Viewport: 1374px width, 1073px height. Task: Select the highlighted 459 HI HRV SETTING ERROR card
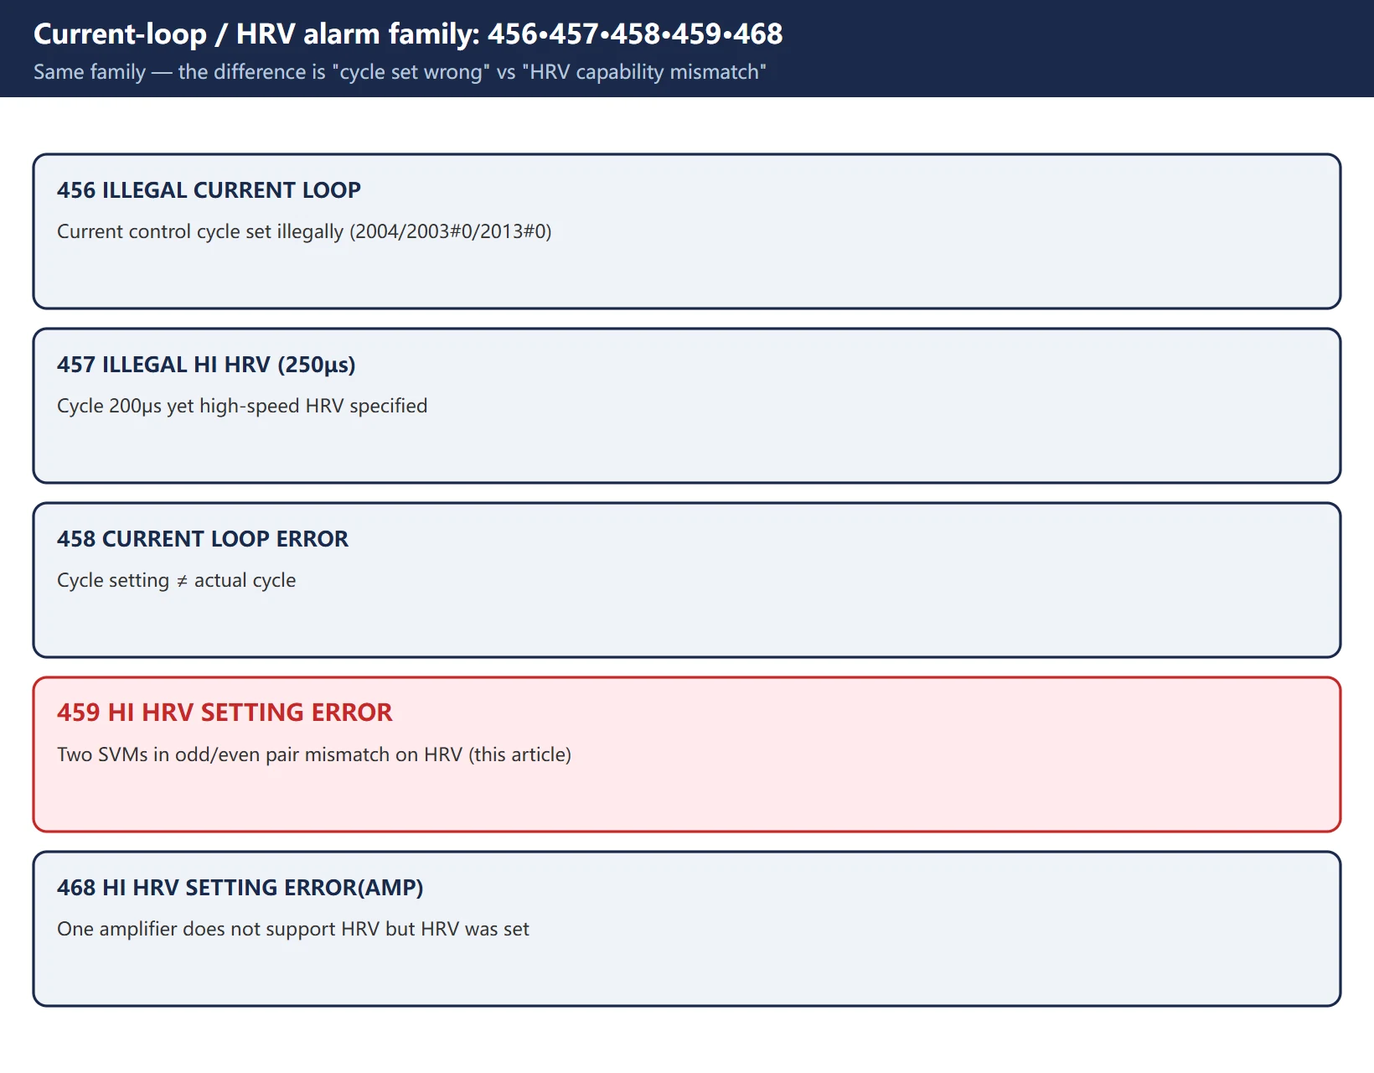point(687,754)
